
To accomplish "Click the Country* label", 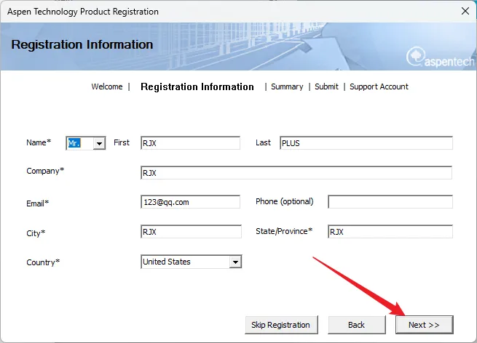I will (x=43, y=262).
